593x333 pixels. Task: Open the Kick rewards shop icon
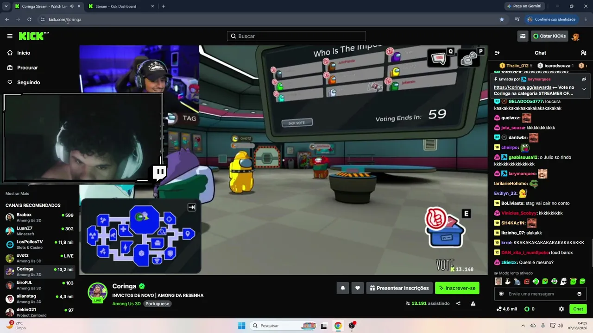(523, 36)
